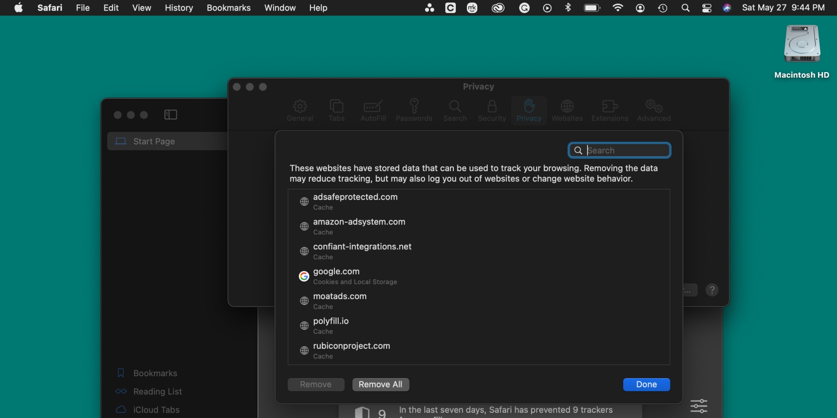The image size is (837, 418).
Task: Select confiant-integrations.net in the list
Action: (x=479, y=251)
